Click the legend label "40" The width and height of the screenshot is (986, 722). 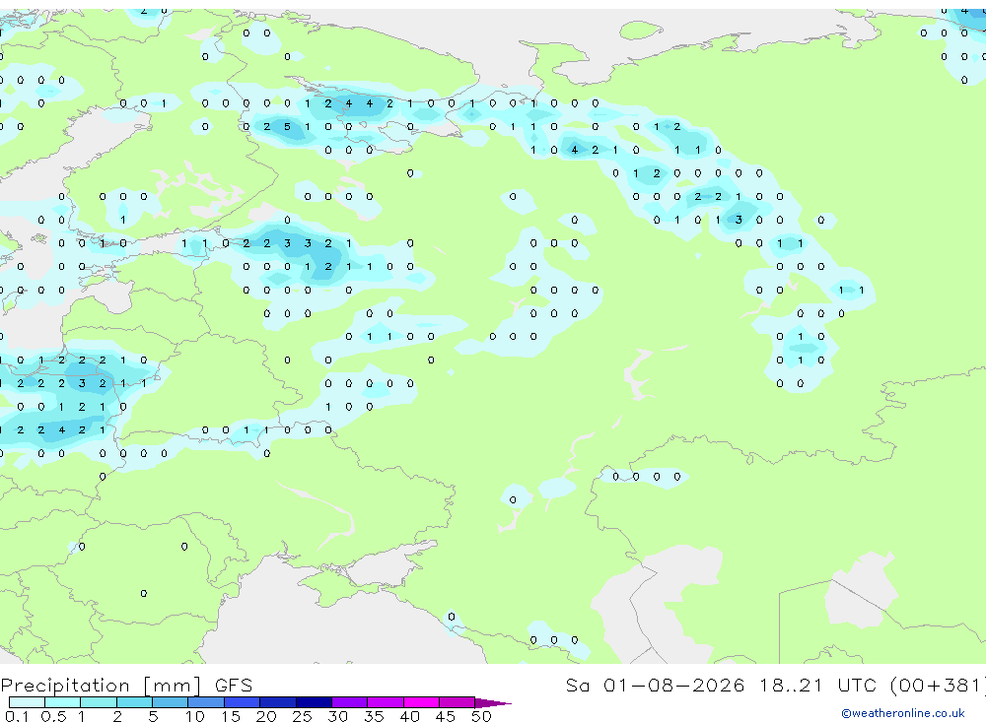[409, 716]
